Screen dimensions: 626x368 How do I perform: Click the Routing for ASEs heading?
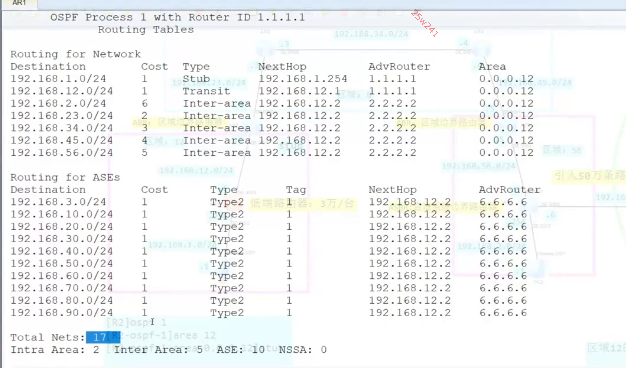(x=65, y=177)
